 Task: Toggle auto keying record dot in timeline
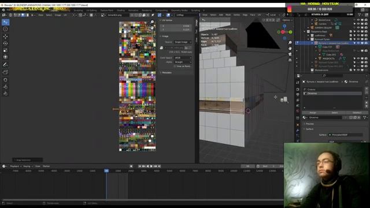(x=131, y=166)
